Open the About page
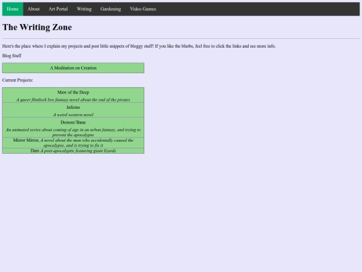 point(34,9)
